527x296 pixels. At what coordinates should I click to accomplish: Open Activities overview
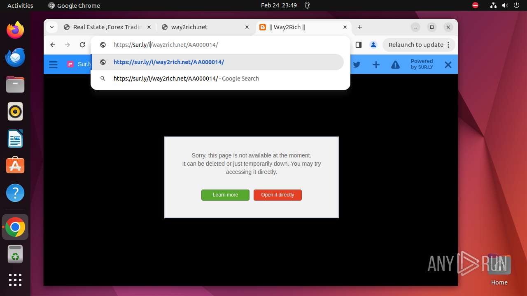(20, 5)
